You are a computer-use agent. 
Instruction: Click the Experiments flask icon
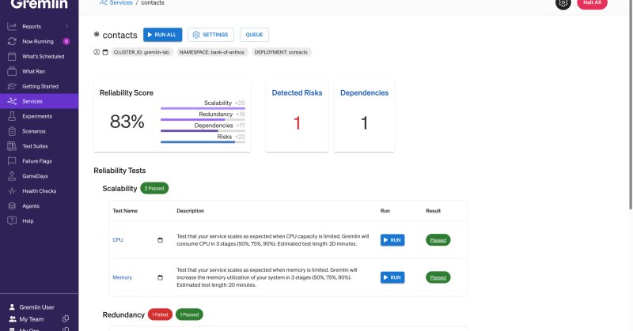click(x=12, y=116)
